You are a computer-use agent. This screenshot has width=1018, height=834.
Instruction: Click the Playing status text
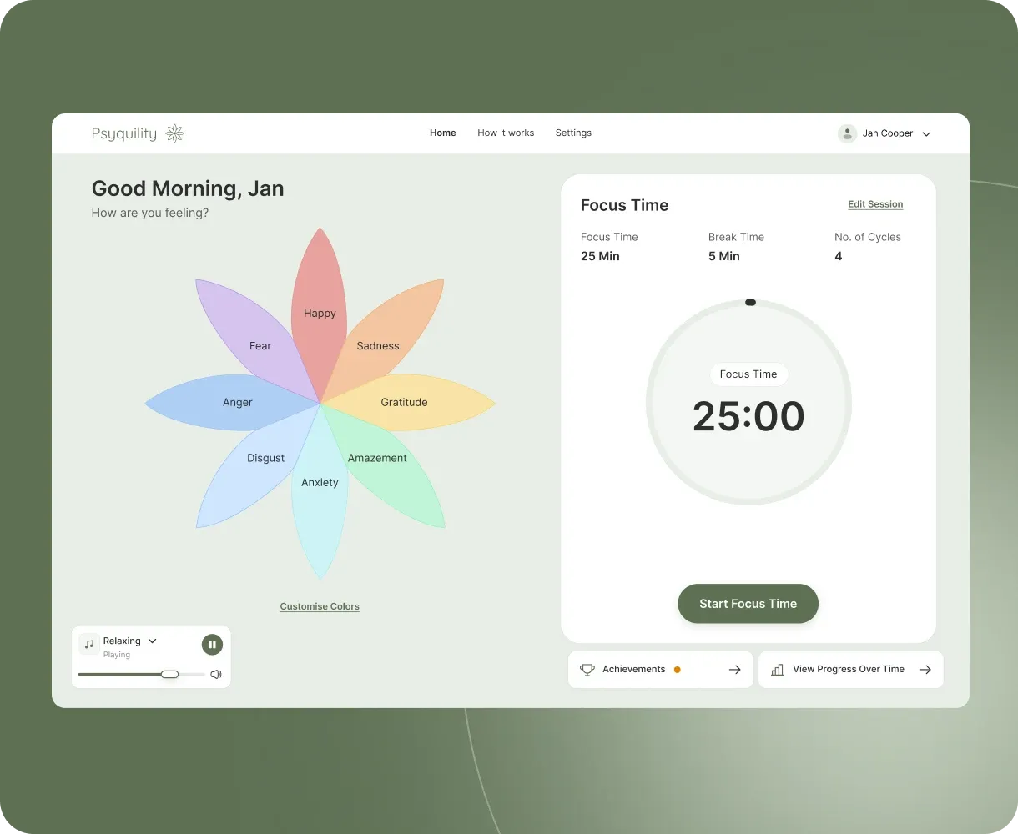[117, 655]
